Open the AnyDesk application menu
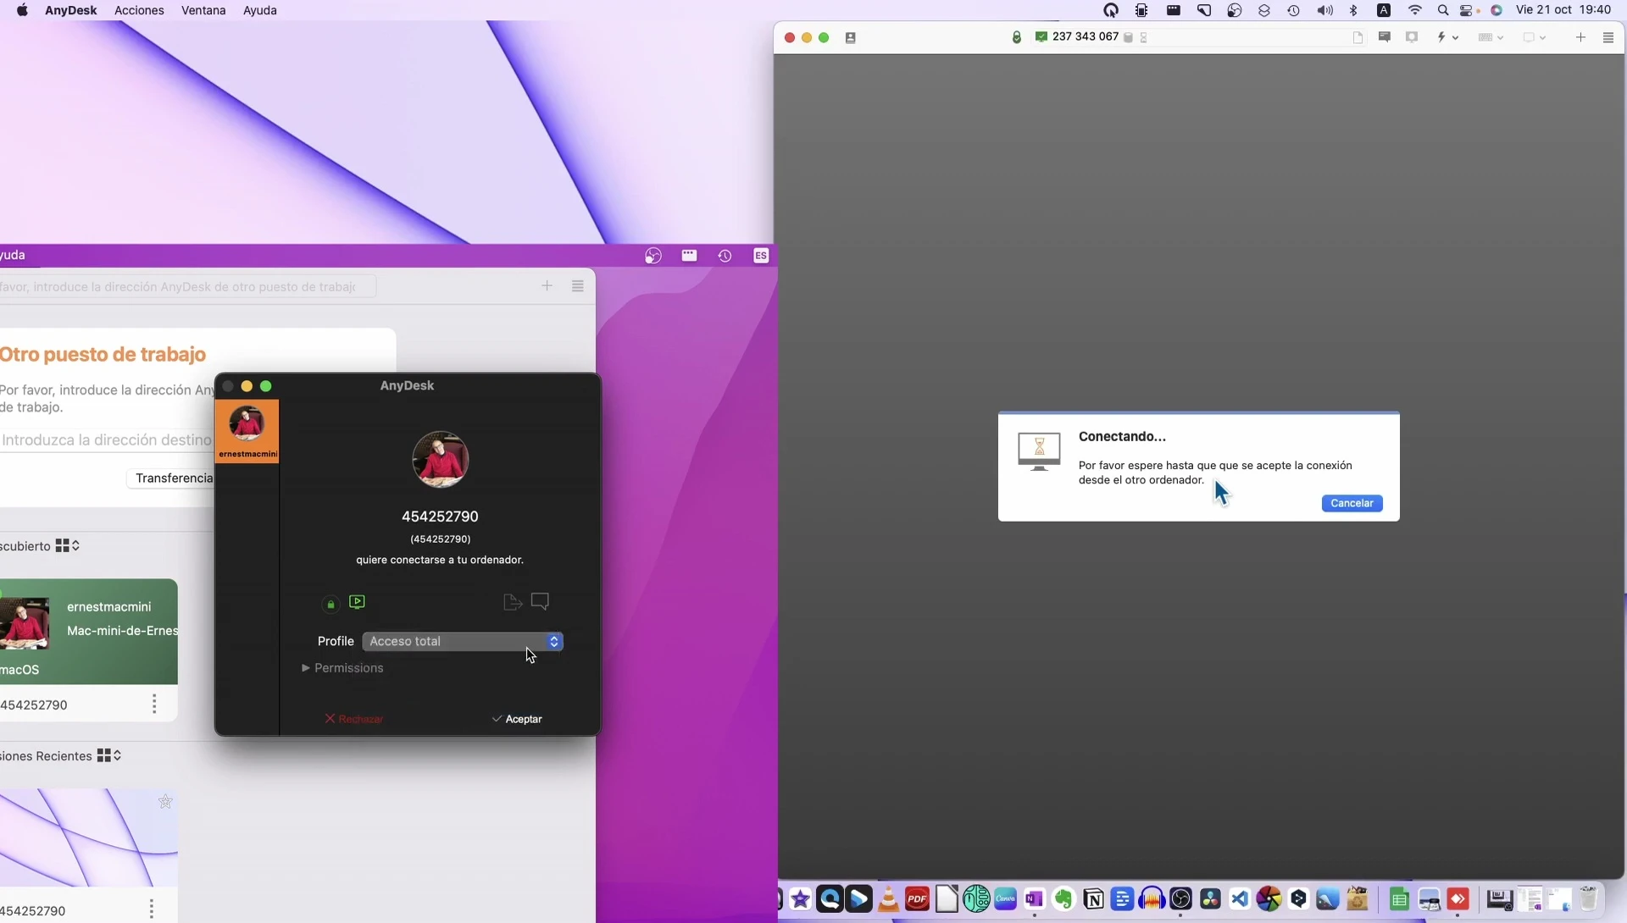The width and height of the screenshot is (1627, 923). click(x=70, y=10)
